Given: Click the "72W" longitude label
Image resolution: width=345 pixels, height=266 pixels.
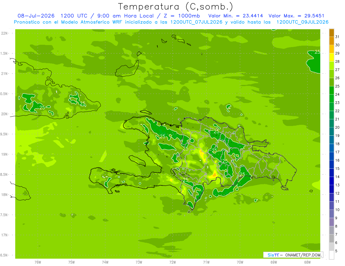Looking at the screenshot, I should 172,262.
